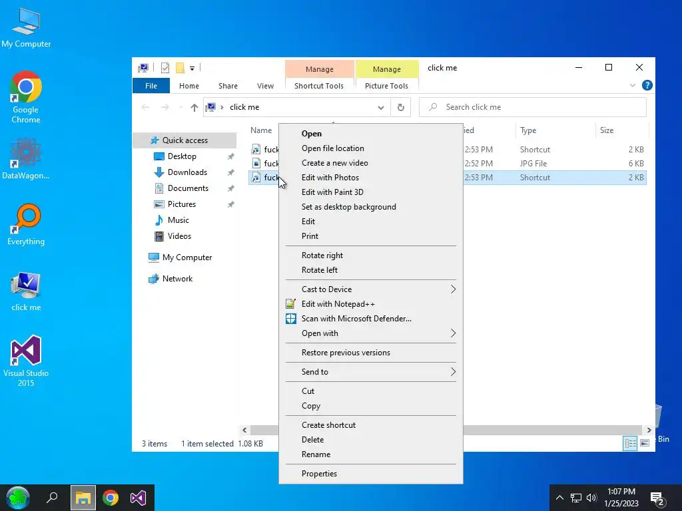This screenshot has height=511, width=682.
Task: Click the Explorer help question mark icon
Action: point(647,86)
